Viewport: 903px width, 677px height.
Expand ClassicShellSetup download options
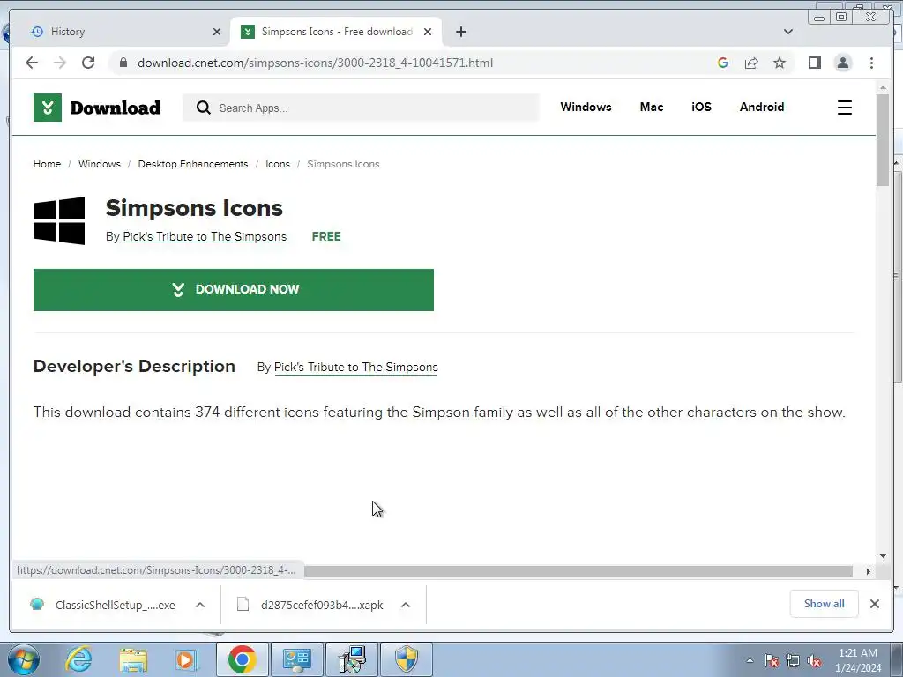(200, 605)
